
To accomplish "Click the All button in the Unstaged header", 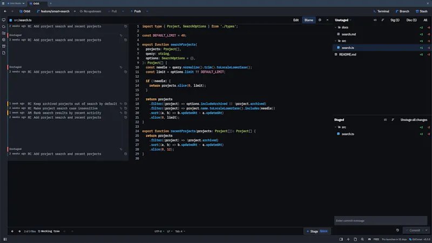I will point(426,20).
